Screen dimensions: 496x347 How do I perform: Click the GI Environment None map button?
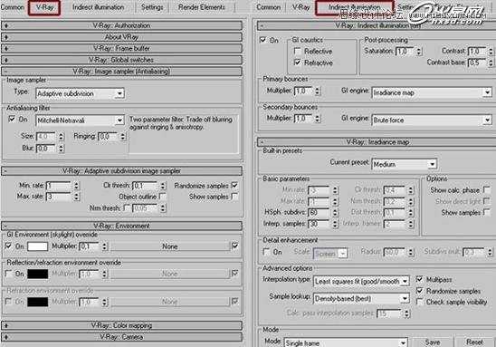(170, 246)
